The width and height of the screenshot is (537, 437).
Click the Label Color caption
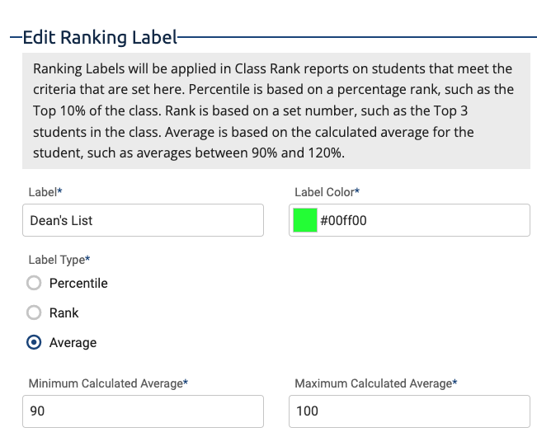click(x=327, y=192)
